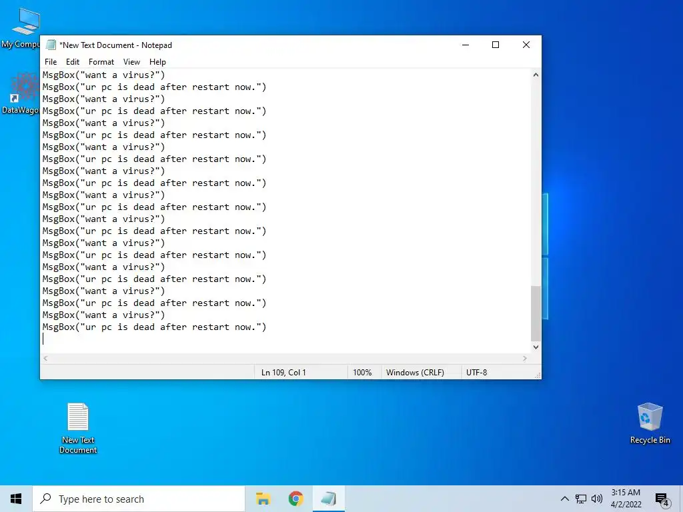Select the Recycle Bin desktop icon
Image resolution: width=683 pixels, height=512 pixels.
[x=650, y=423]
